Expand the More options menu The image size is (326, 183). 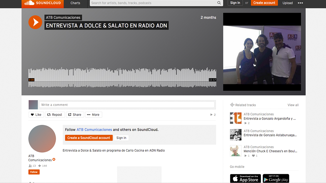(93, 115)
